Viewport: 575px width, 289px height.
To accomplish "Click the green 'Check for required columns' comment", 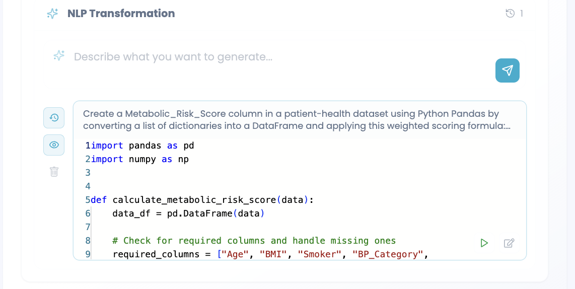I will (x=254, y=241).
